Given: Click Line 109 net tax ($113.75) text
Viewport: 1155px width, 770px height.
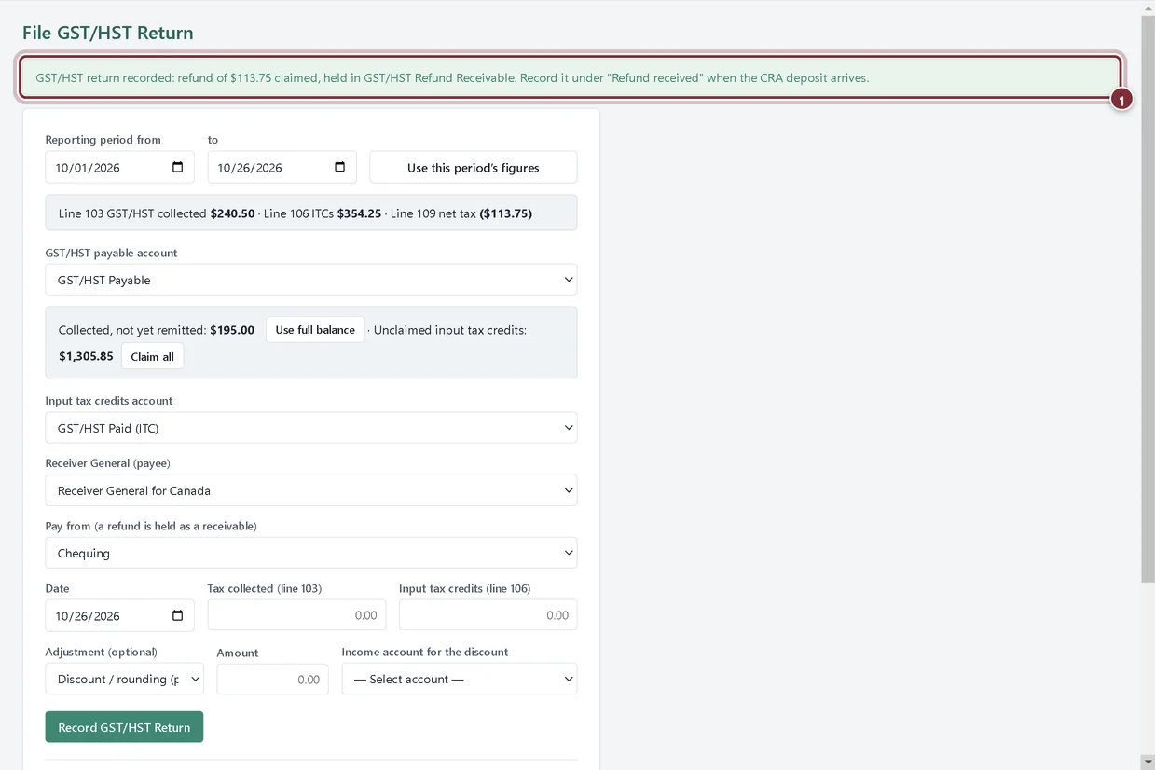Looking at the screenshot, I should (461, 213).
